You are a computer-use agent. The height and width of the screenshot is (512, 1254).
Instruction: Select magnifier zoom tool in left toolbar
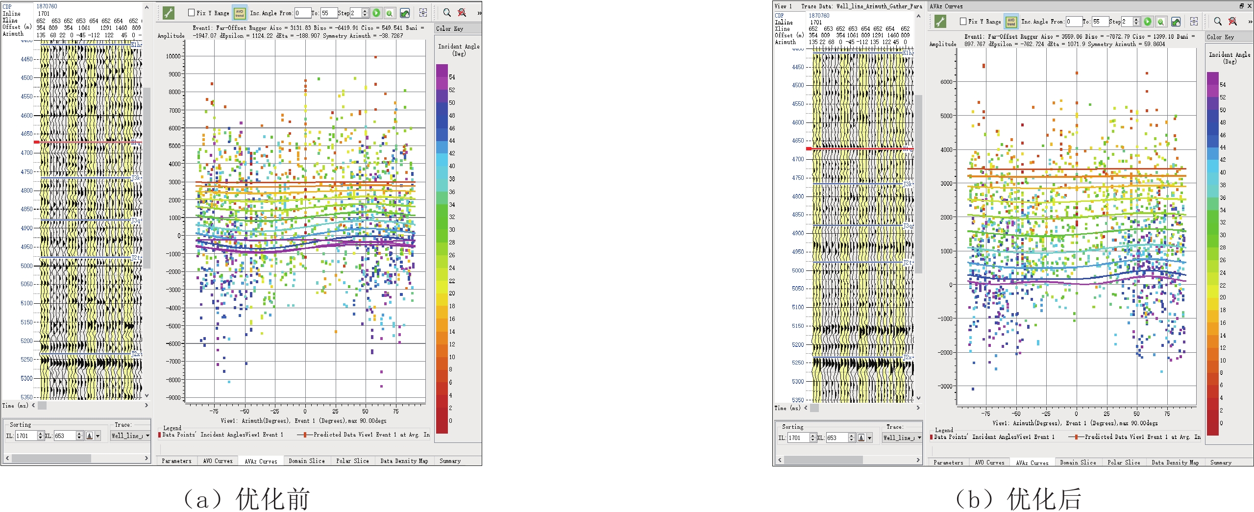[x=447, y=13]
